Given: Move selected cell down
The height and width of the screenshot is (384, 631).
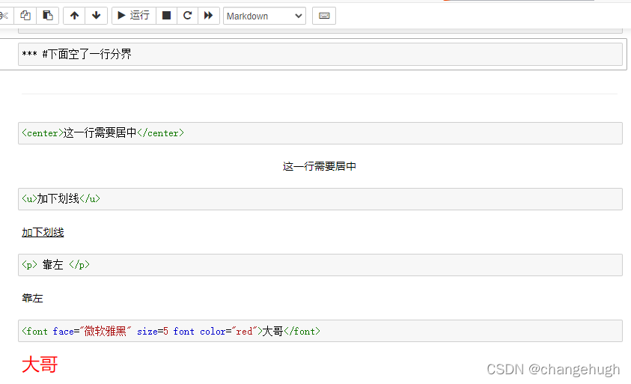Looking at the screenshot, I should (96, 16).
